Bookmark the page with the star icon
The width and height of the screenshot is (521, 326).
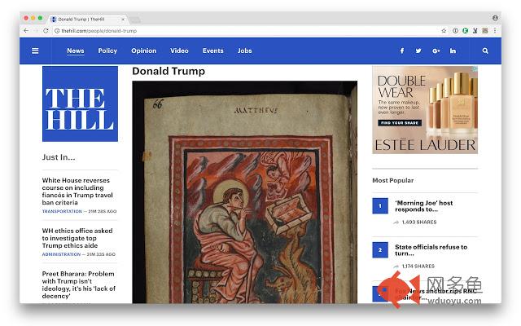[x=444, y=31]
